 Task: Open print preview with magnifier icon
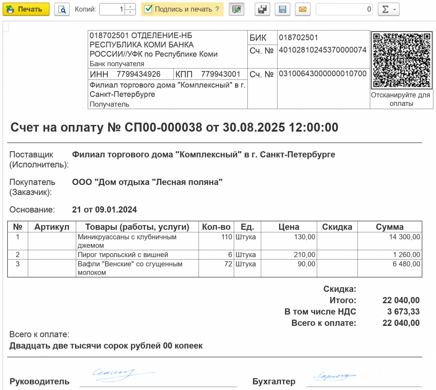[x=62, y=9]
